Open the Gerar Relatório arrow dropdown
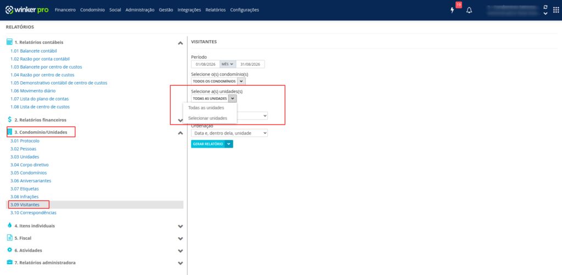The height and width of the screenshot is (275, 562). (229, 144)
